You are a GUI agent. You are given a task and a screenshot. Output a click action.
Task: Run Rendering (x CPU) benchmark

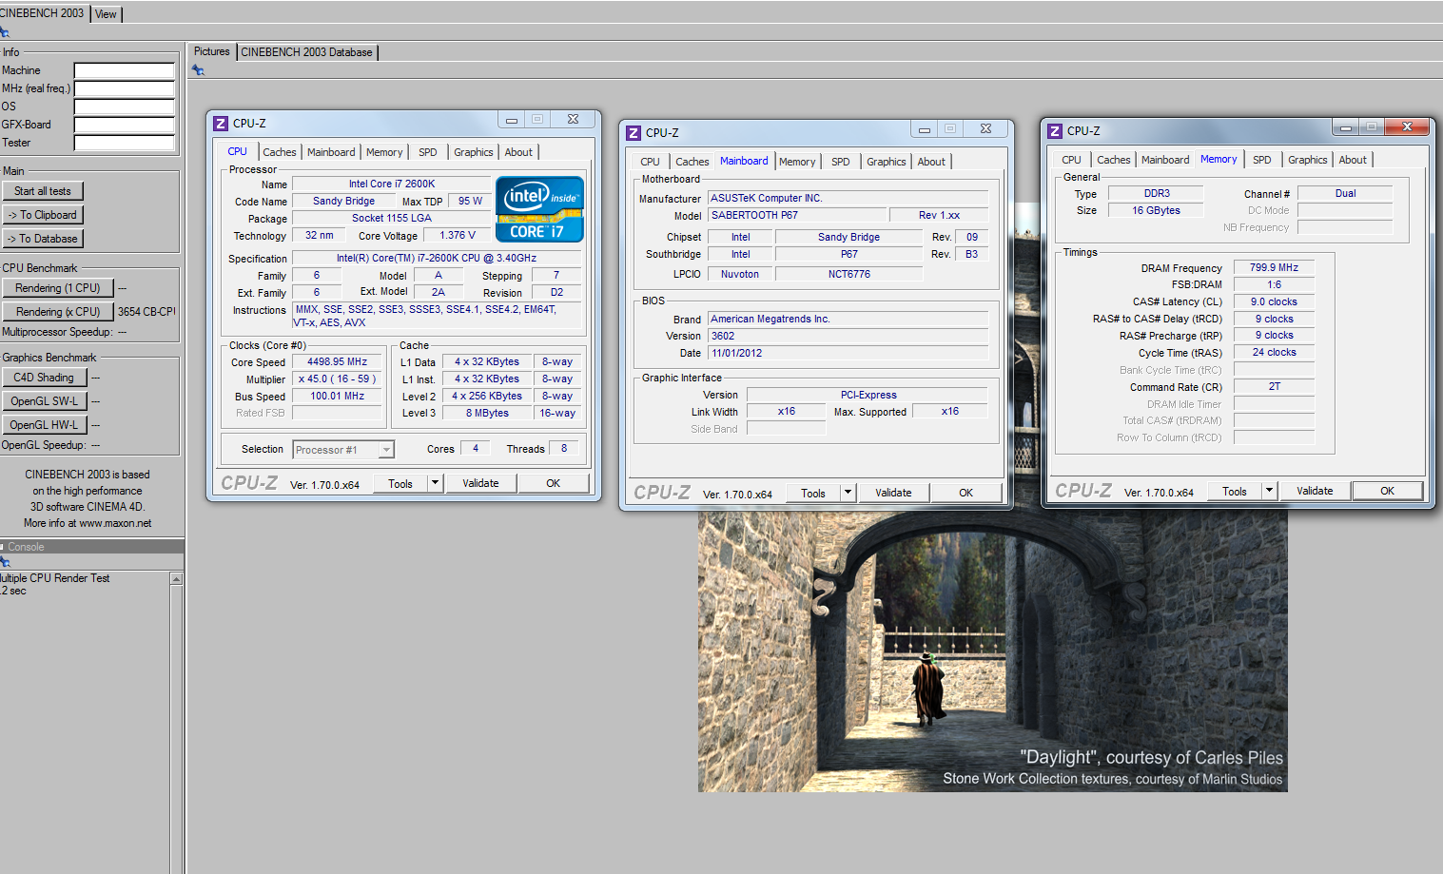click(58, 312)
